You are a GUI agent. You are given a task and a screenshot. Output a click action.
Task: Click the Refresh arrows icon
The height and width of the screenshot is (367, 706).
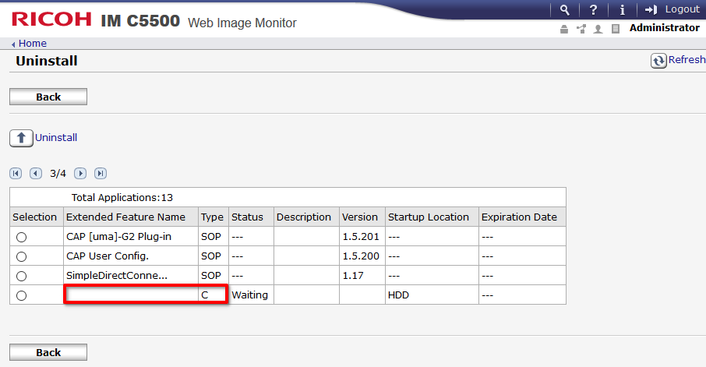pyautogui.click(x=659, y=61)
